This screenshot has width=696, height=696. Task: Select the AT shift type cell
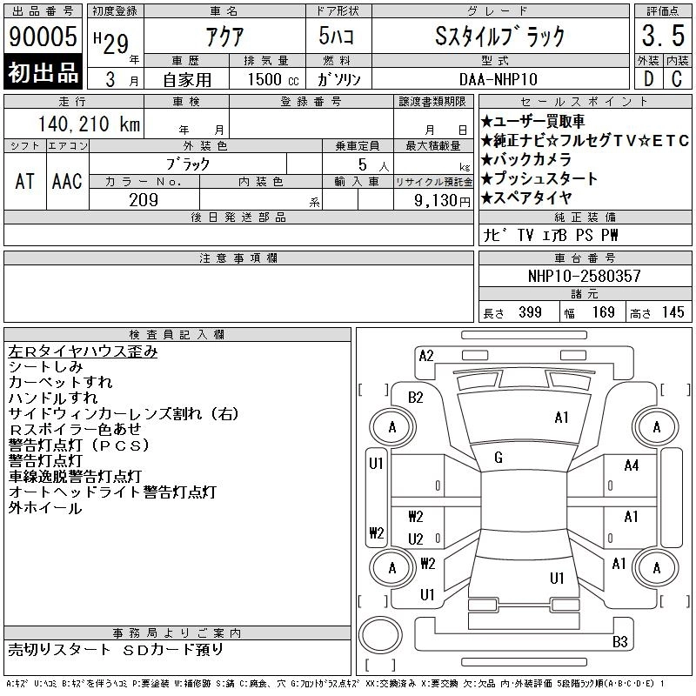pos(25,181)
